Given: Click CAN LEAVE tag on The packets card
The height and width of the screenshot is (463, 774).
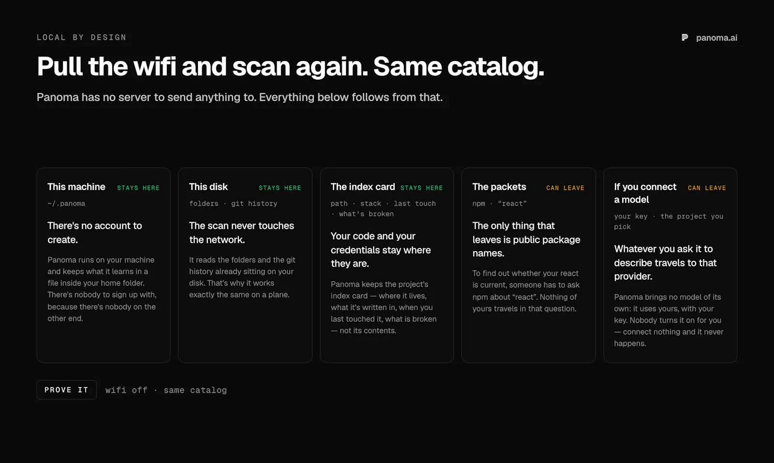Looking at the screenshot, I should pos(566,188).
